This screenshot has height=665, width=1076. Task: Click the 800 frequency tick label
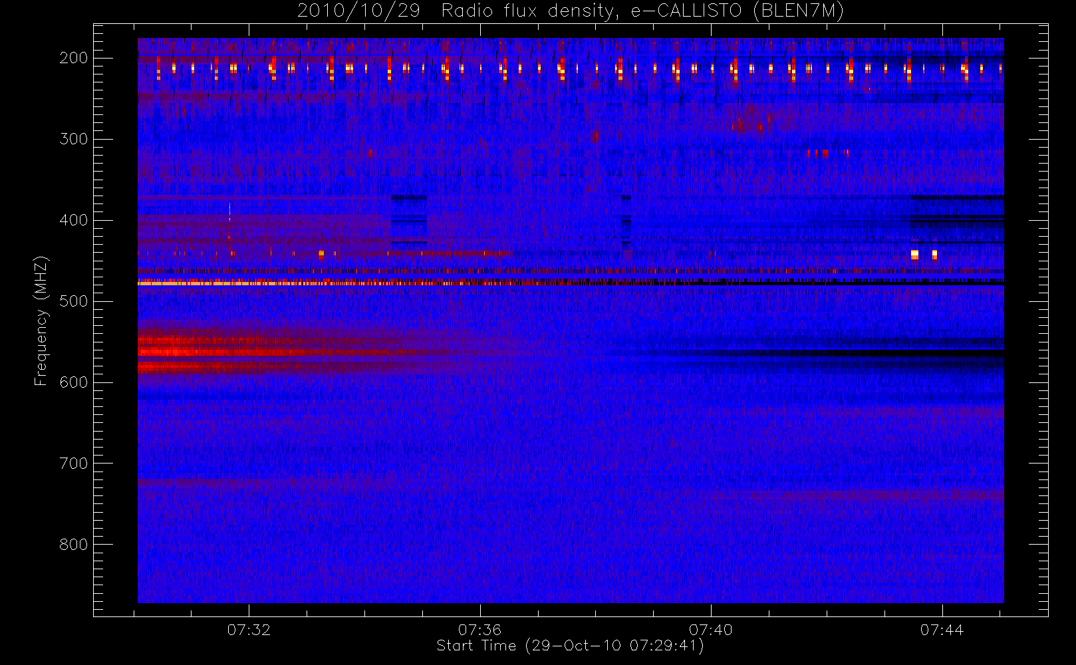(74, 545)
